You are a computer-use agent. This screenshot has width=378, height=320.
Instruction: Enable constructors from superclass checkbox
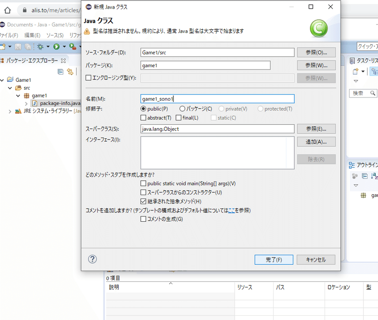click(143, 192)
